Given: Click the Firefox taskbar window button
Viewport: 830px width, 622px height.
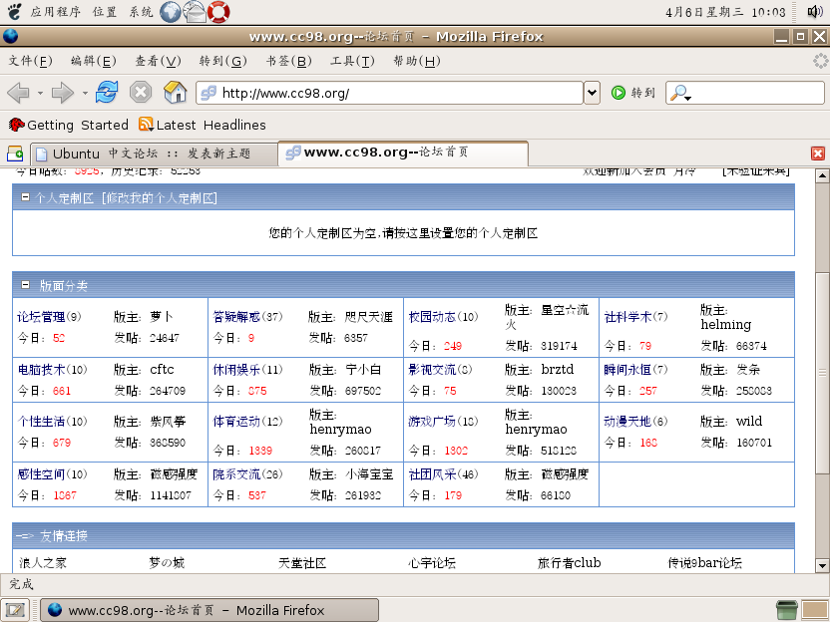Looking at the screenshot, I should 209,610.
